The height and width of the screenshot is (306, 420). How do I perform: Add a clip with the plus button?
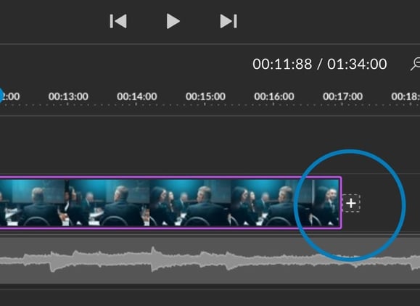(351, 204)
